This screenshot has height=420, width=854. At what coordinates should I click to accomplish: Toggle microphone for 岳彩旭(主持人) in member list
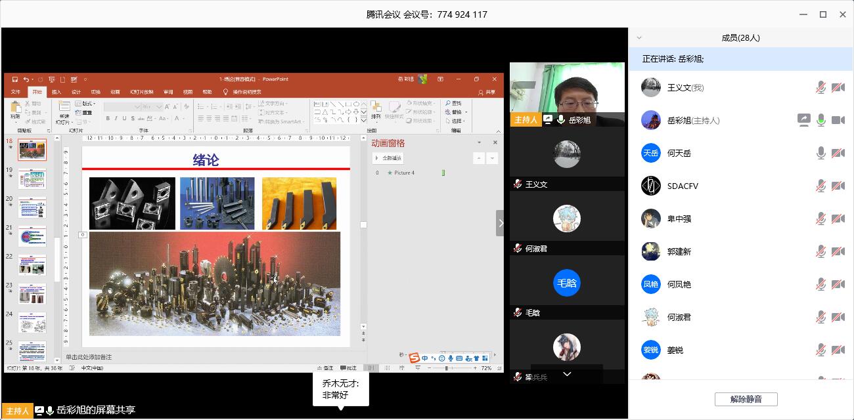821,120
